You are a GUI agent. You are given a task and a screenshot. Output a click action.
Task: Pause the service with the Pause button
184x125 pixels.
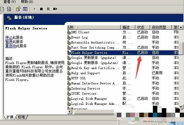(x=48, y=9)
